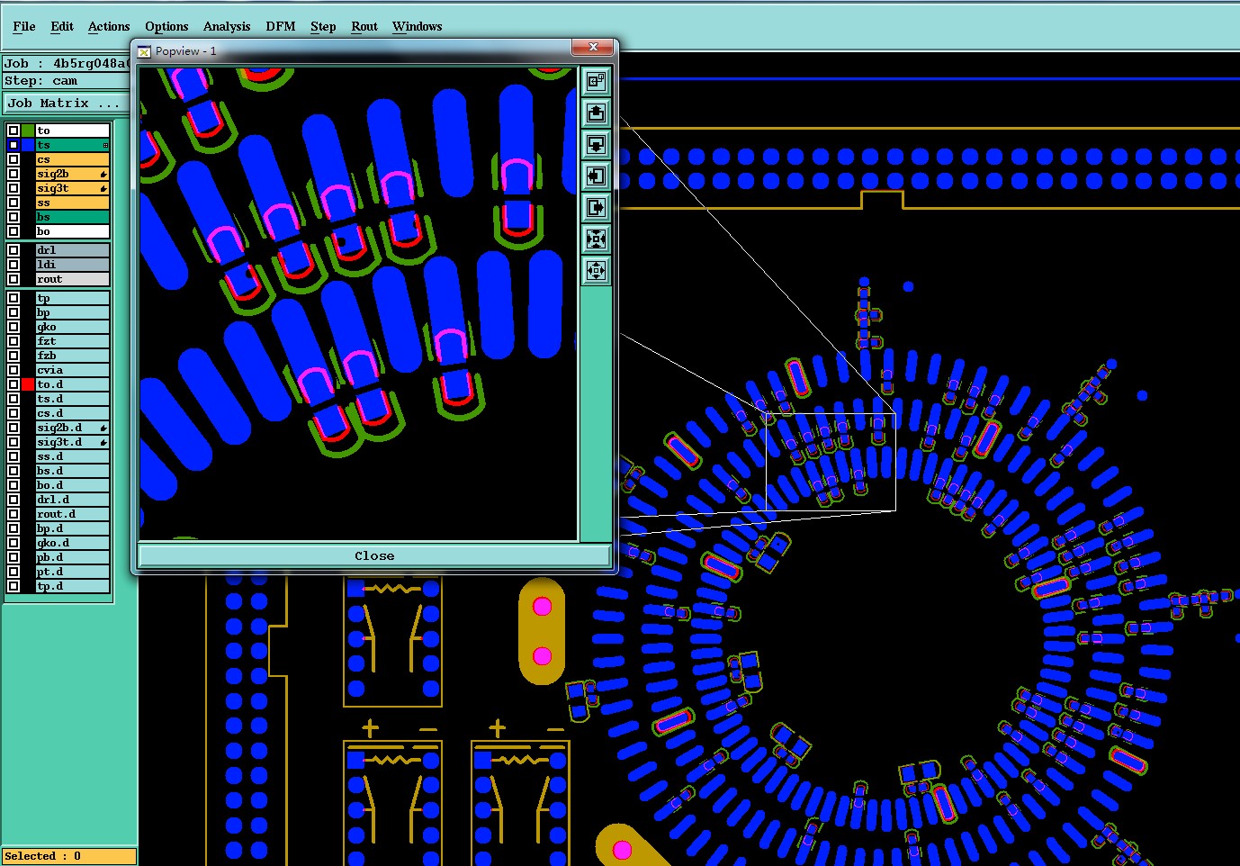Toggle display checkbox for drl layer
Viewport: 1240px width, 866px height.
coord(13,250)
